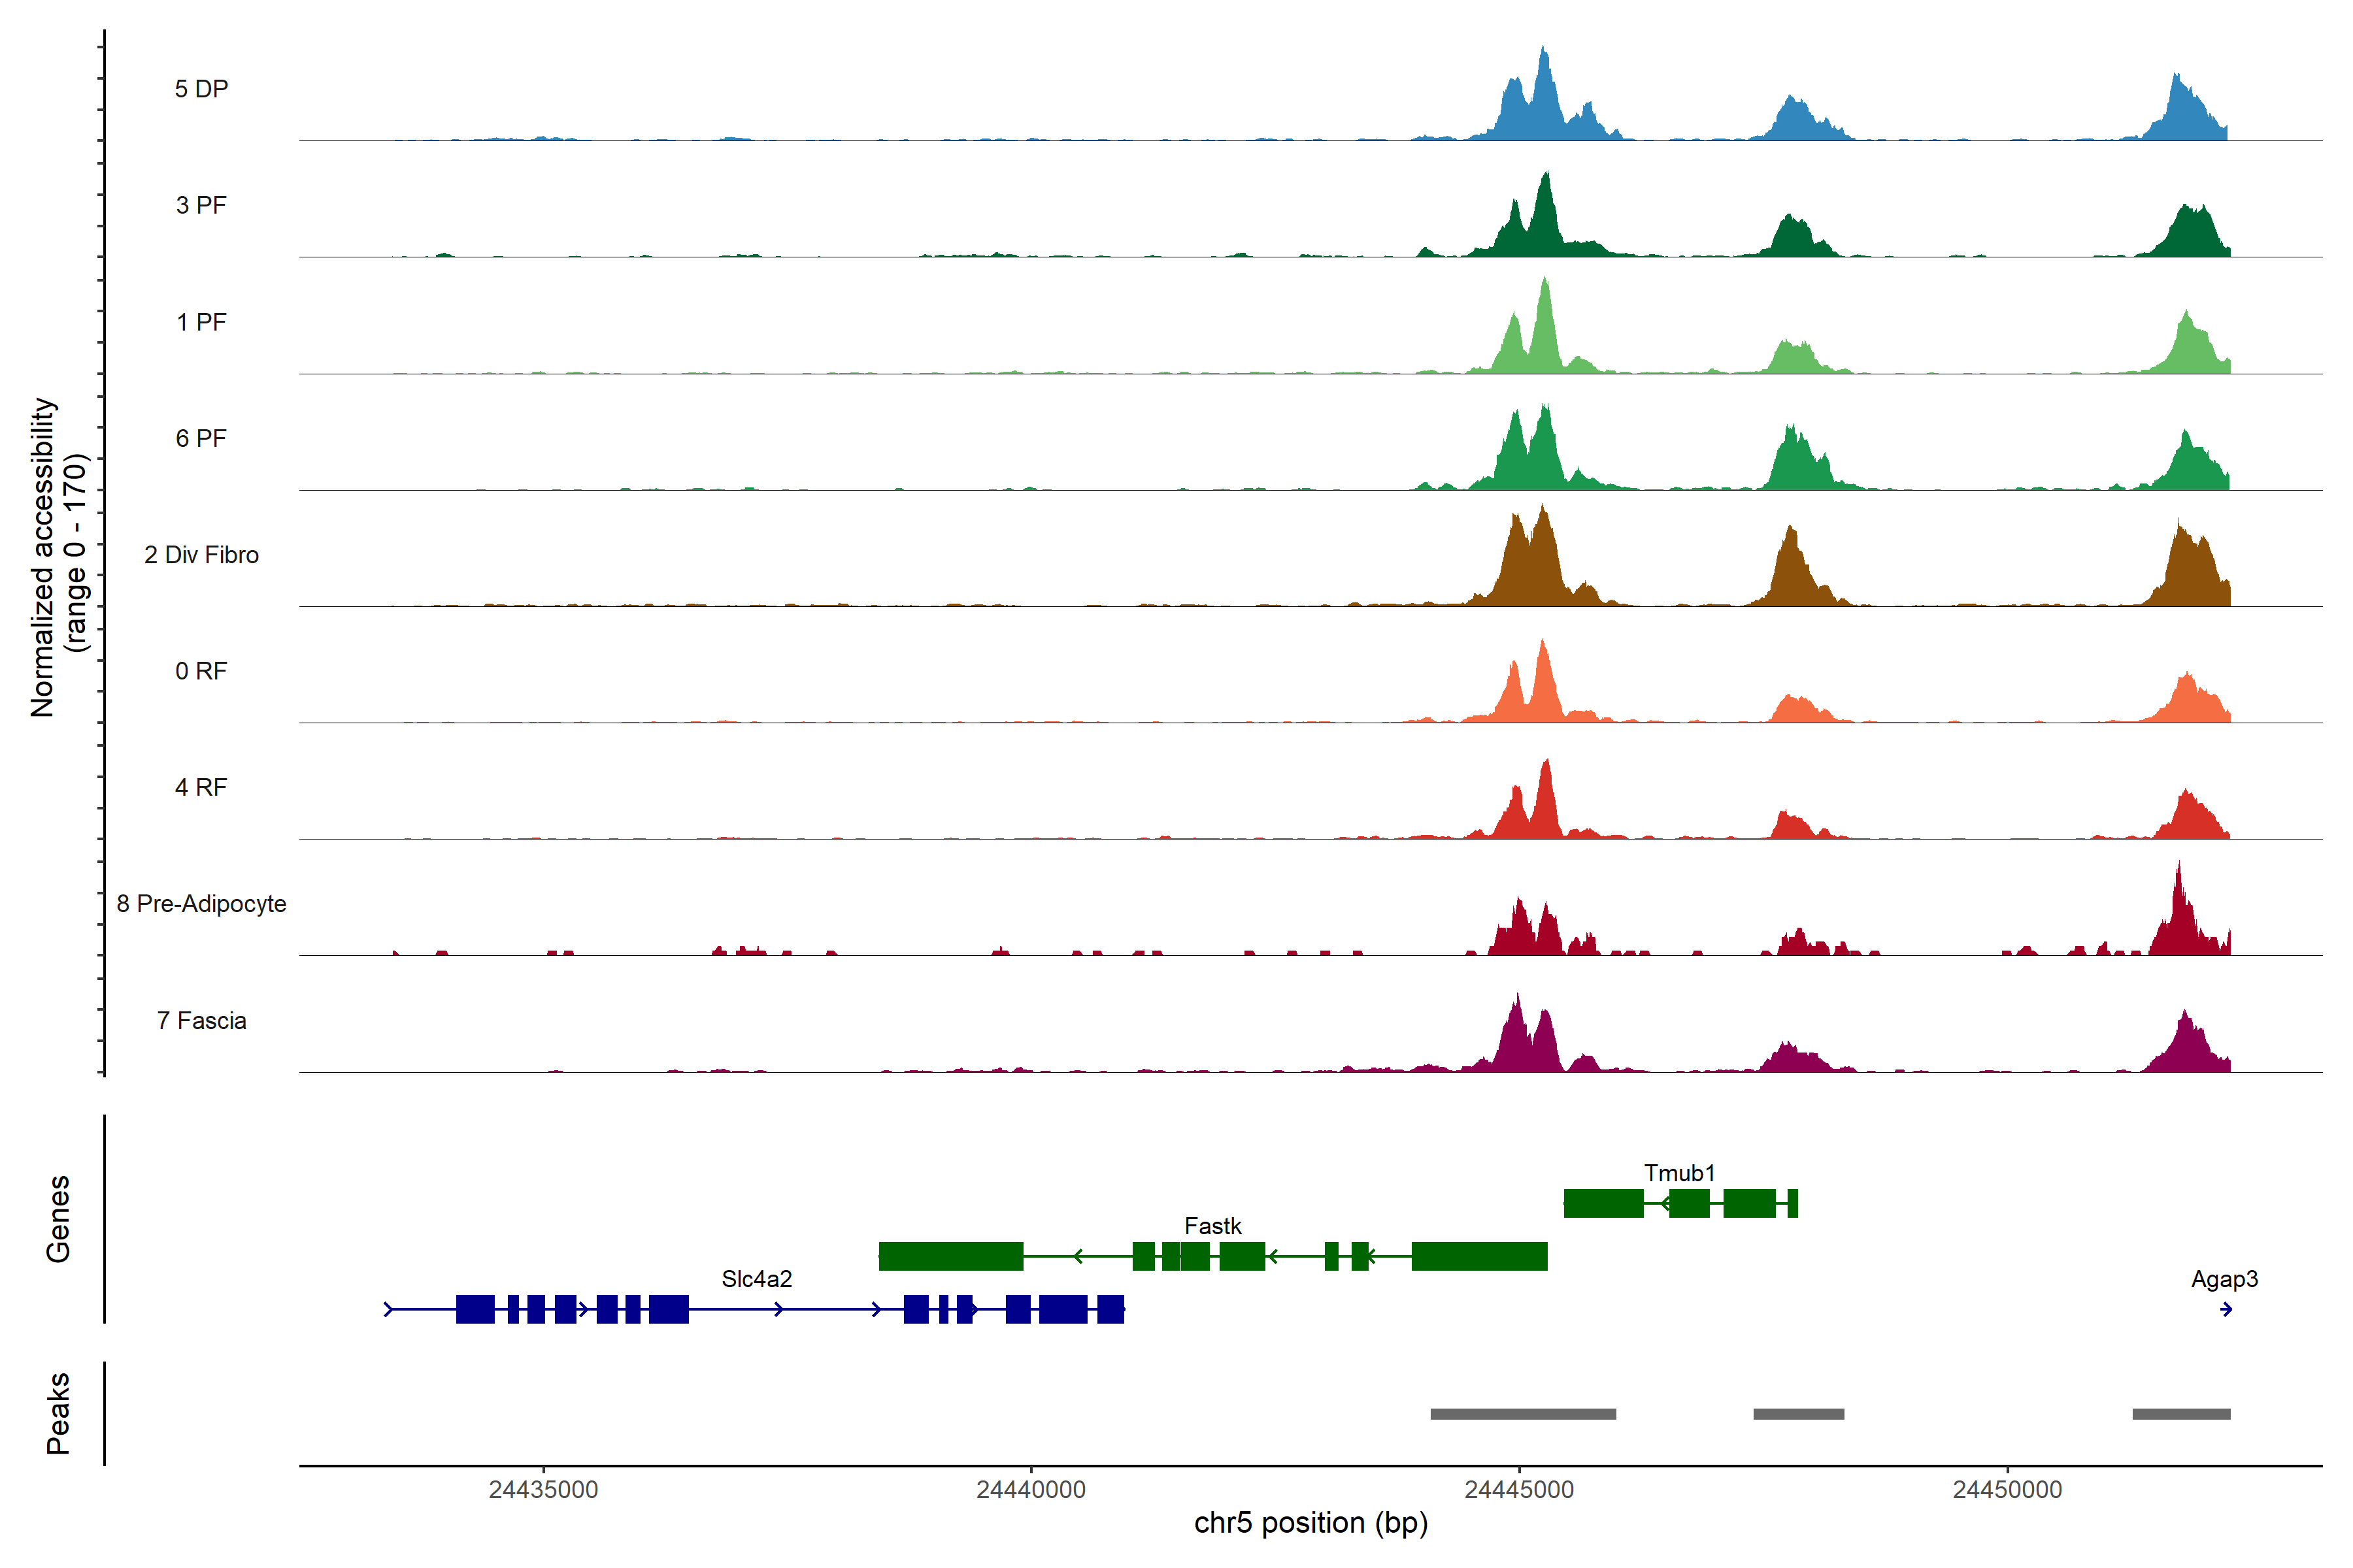Click the rightmost gray peak bar

[x=2181, y=1414]
